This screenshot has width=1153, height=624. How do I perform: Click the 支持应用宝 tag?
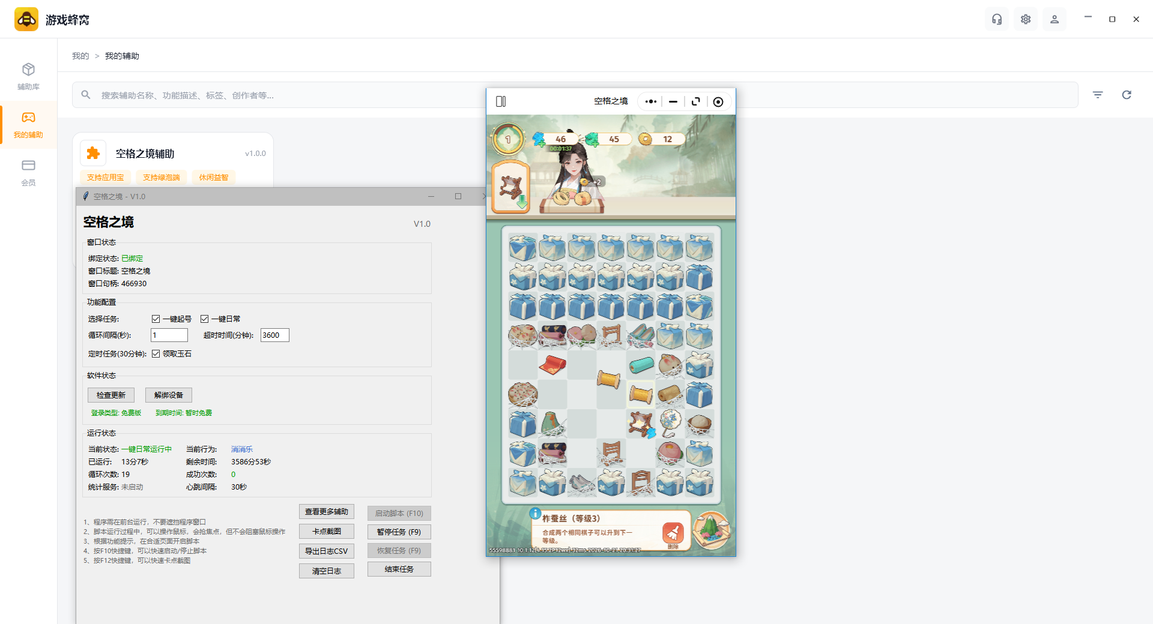tap(106, 178)
